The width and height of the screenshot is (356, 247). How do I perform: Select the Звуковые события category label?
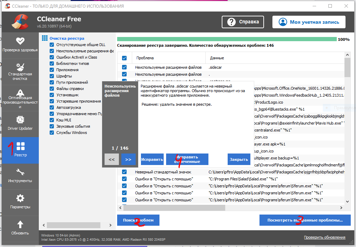pos(73,126)
